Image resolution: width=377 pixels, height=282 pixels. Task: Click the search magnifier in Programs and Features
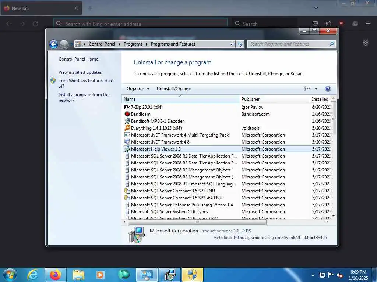click(331, 44)
